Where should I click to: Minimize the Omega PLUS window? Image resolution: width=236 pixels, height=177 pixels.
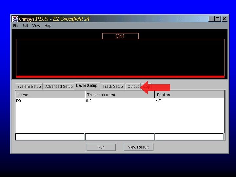pyautogui.click(x=211, y=19)
